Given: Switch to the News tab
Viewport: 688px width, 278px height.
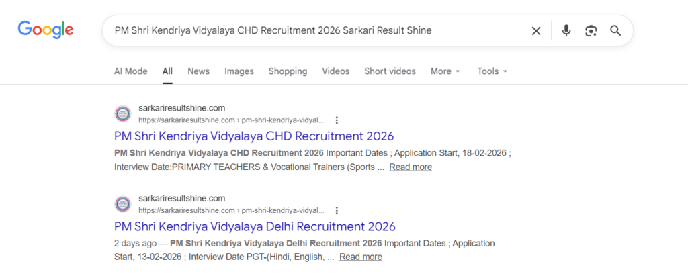Looking at the screenshot, I should click(x=198, y=71).
